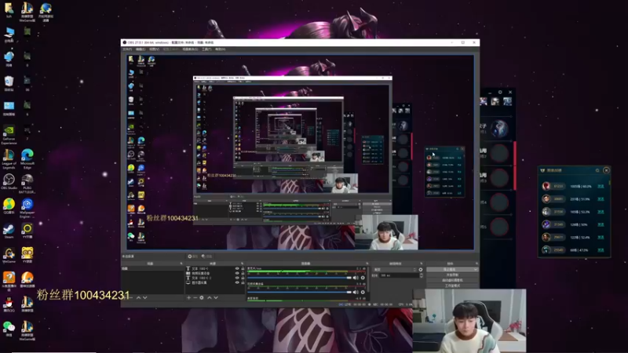Pop out the Scenes dock header icon

[181, 264]
